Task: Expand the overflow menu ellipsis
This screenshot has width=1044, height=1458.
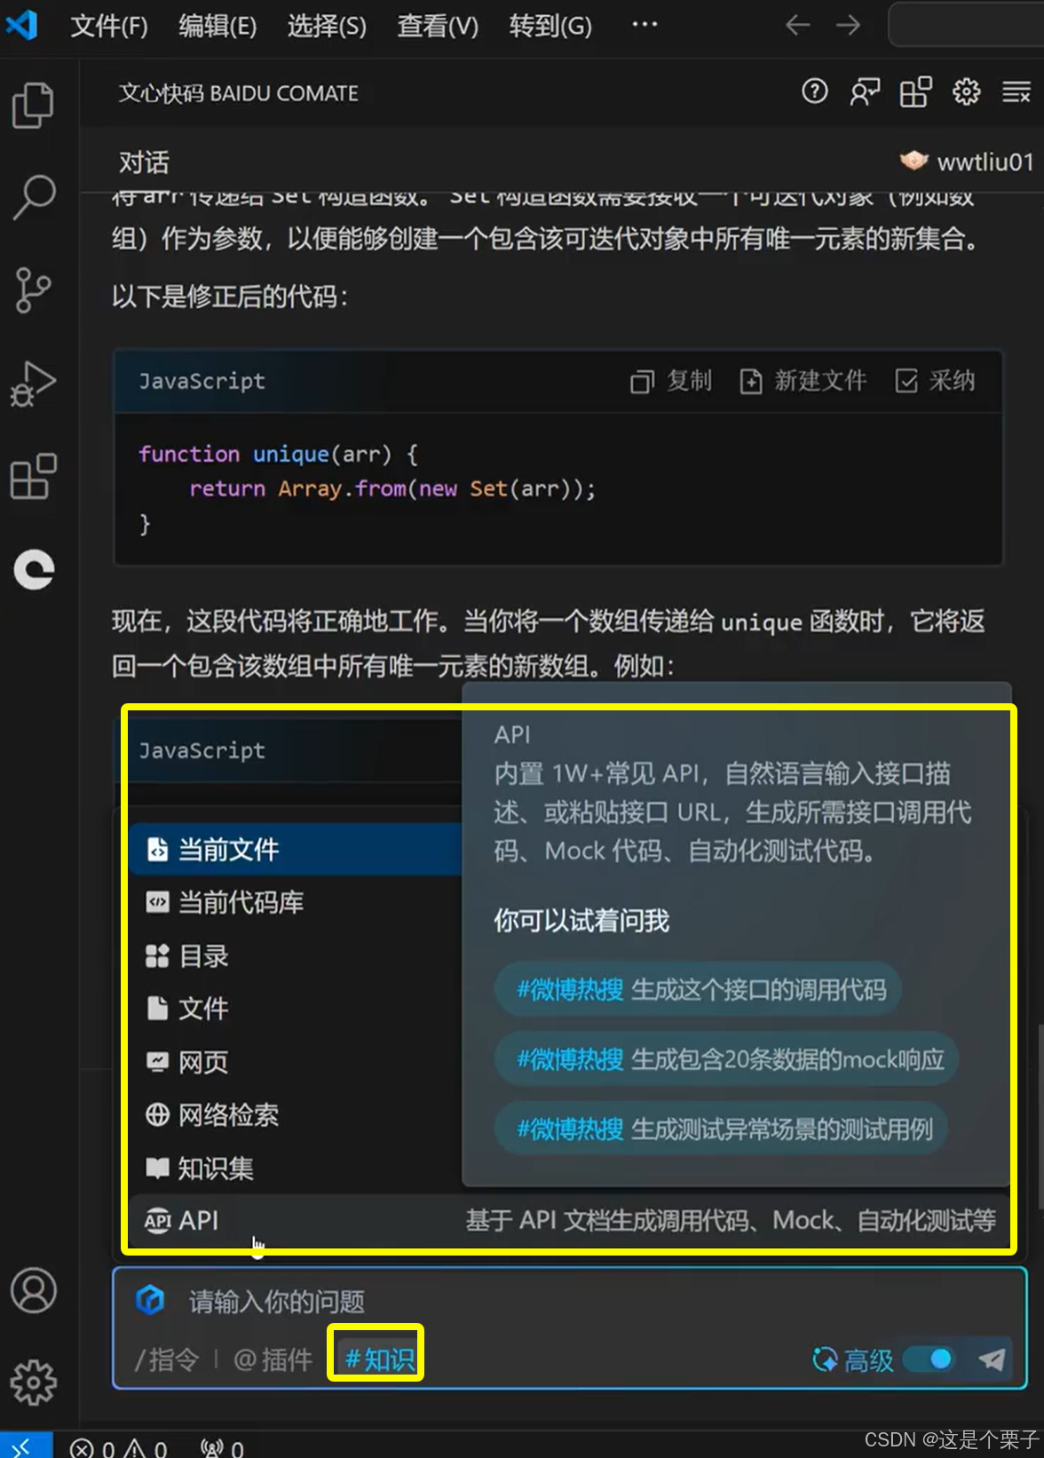Action: pos(645,25)
